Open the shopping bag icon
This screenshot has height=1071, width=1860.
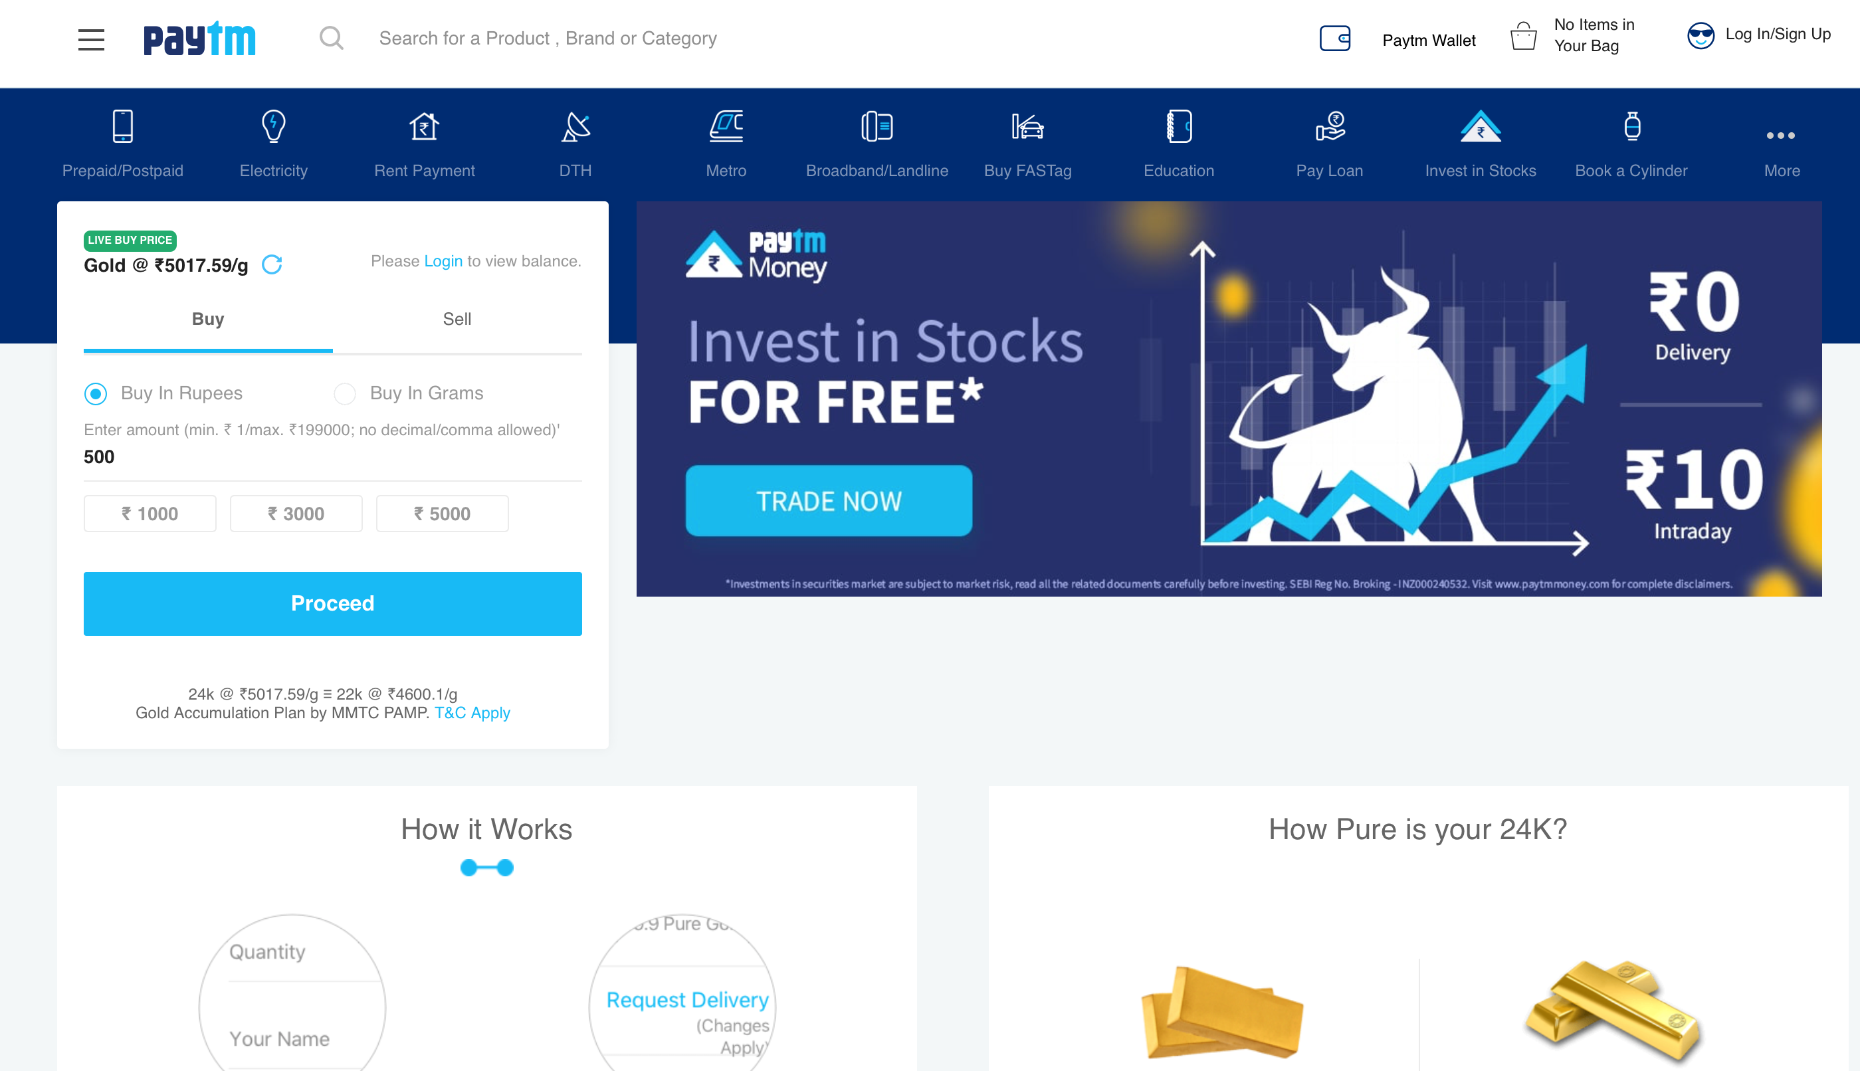[x=1523, y=37]
